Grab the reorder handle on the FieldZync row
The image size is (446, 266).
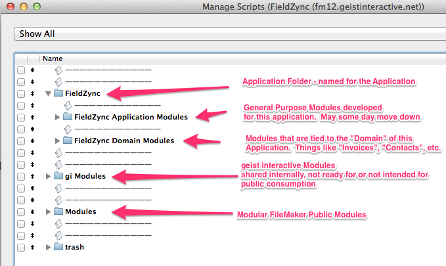32,94
